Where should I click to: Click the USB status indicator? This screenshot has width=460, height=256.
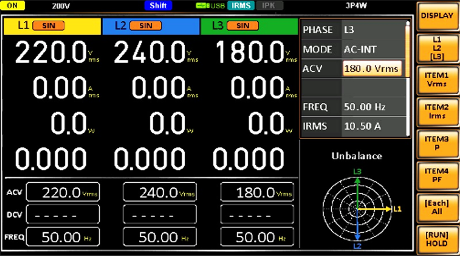click(x=210, y=6)
